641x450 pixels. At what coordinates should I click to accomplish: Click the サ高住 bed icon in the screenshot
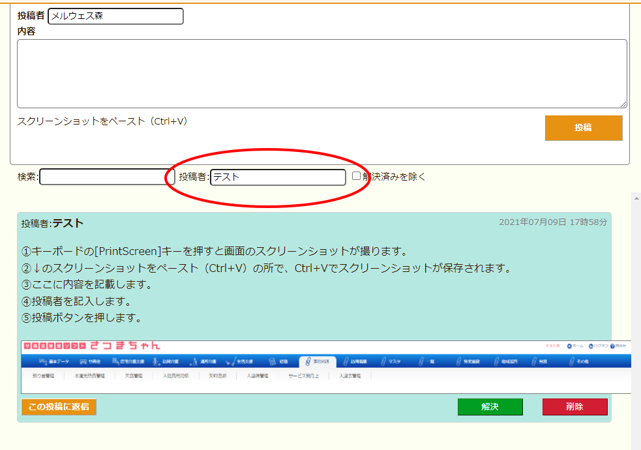(x=83, y=361)
